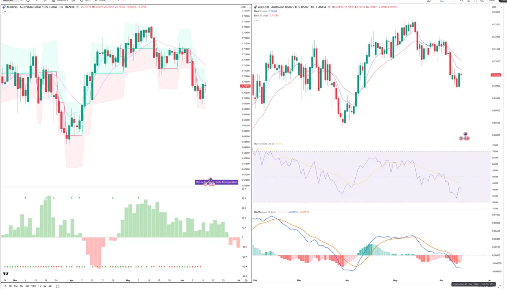Click the 0.68000 label on right price axis

point(497,135)
